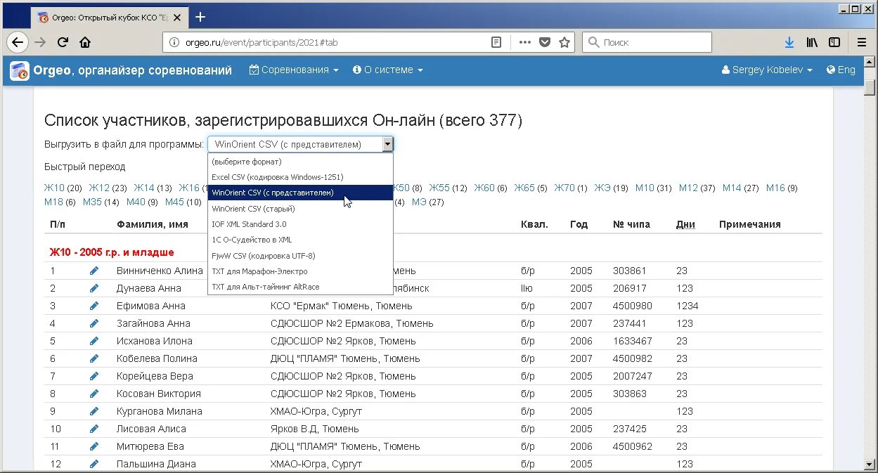Viewport: 878px width, 473px height.
Task: Edit participant Ефимова Анна with pencil icon
Action: point(94,306)
